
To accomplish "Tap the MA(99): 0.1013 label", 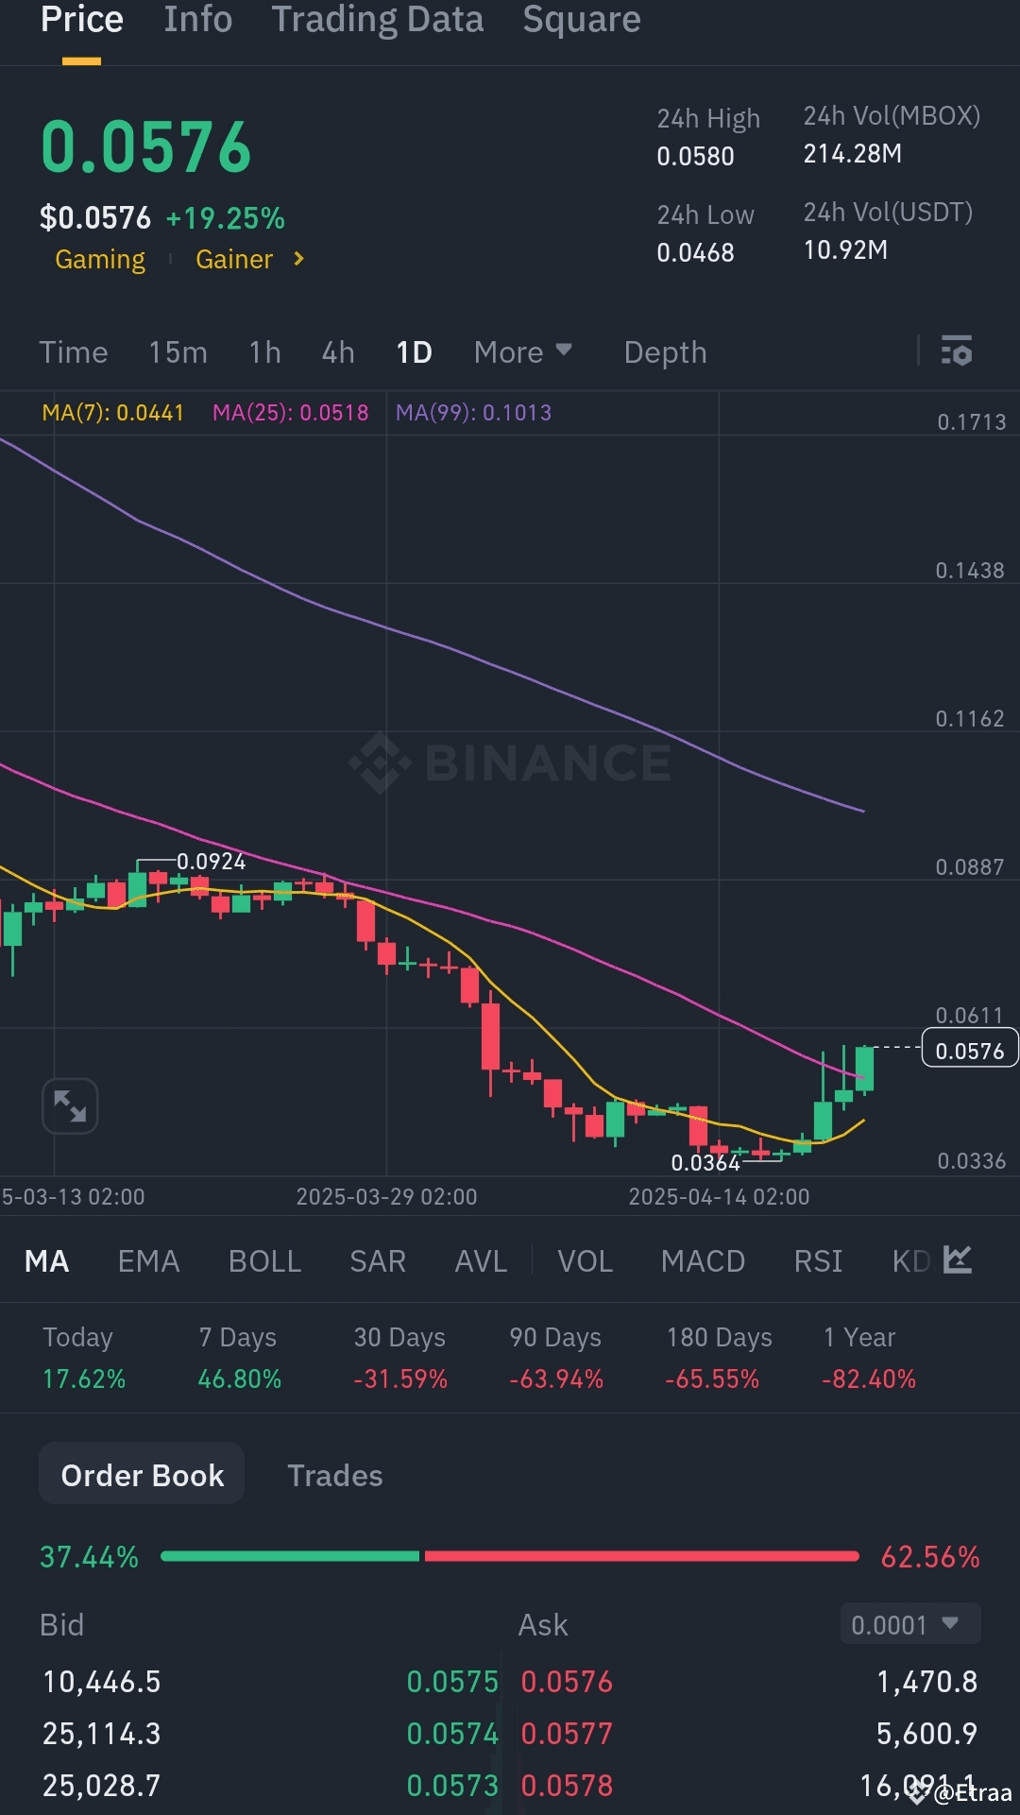I will 474,413.
